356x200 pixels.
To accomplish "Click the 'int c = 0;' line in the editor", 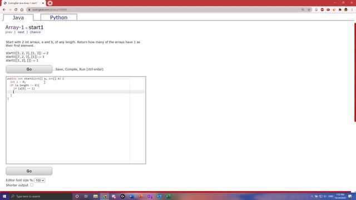I will point(18,82).
